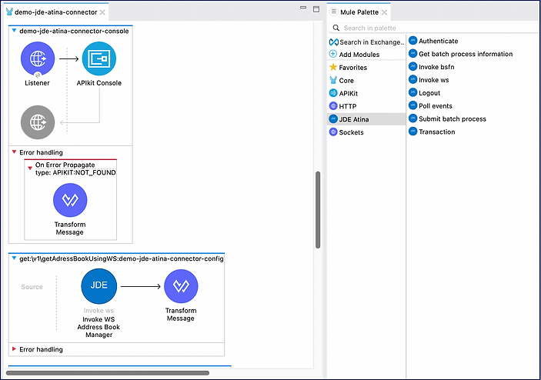Click the Favorites star icon
The height and width of the screenshot is (380, 541).
tap(333, 67)
